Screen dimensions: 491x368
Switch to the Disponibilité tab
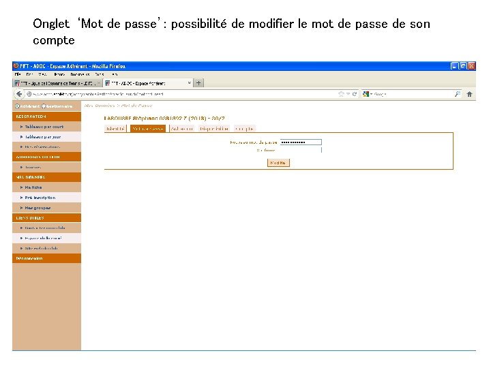[x=214, y=129]
